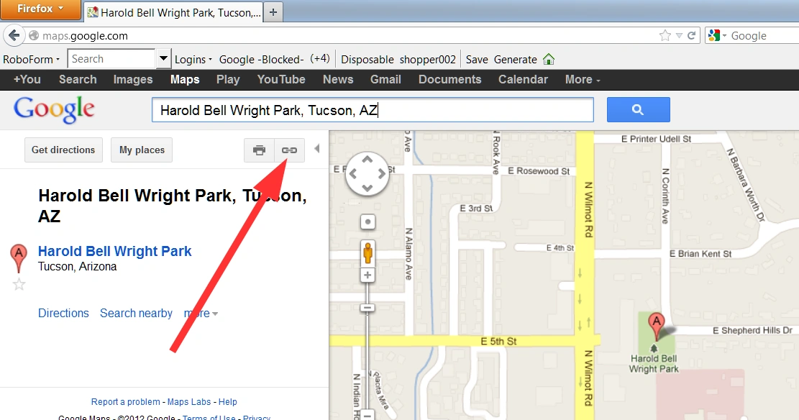Open the More menu in Google bar
The width and height of the screenshot is (799, 420).
(x=583, y=80)
